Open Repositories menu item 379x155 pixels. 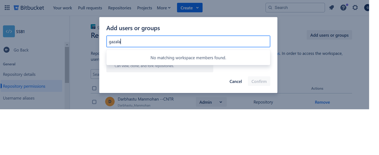click(x=120, y=8)
